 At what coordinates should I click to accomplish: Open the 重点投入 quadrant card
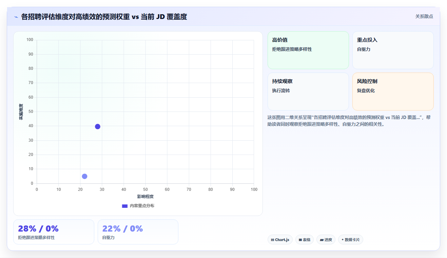click(393, 50)
